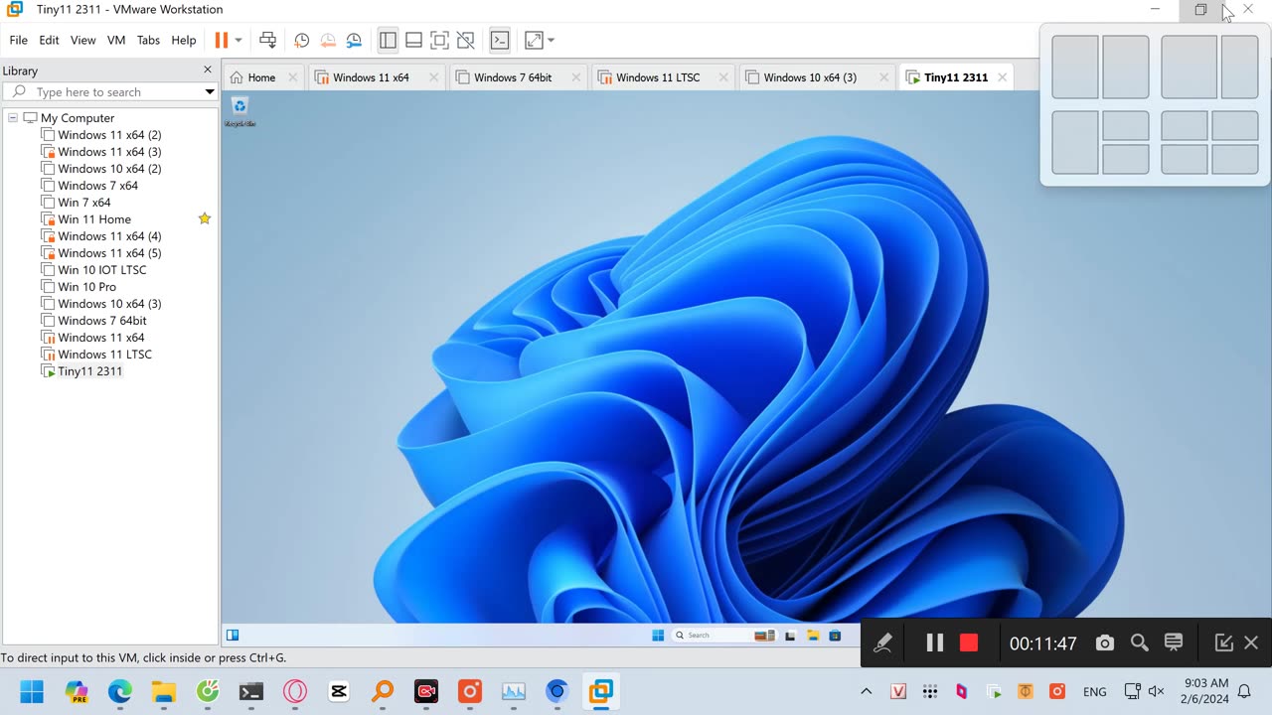Click the library search field
Viewport: 1272px width, 715px height.
[x=109, y=91]
